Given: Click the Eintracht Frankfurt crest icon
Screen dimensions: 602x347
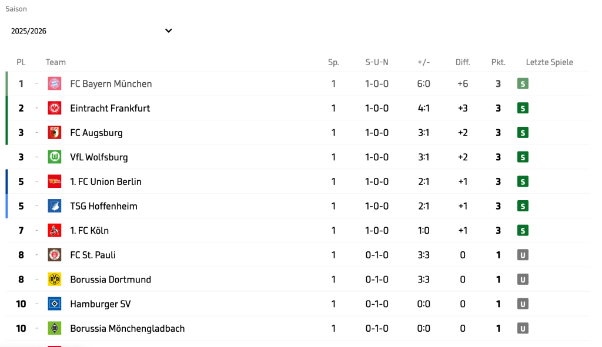Looking at the screenshot, I should coord(55,108).
